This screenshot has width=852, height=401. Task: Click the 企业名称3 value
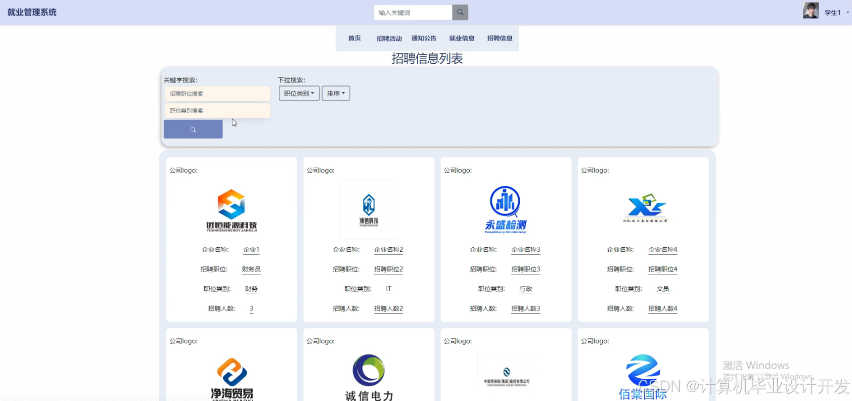pyautogui.click(x=526, y=250)
